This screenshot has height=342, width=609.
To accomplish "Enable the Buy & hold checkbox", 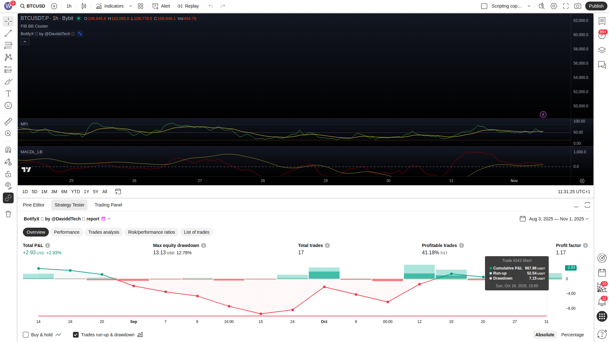I will (x=26, y=335).
